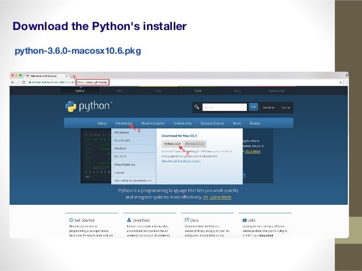Select Other Platforms in Downloads dropdown

134,165
